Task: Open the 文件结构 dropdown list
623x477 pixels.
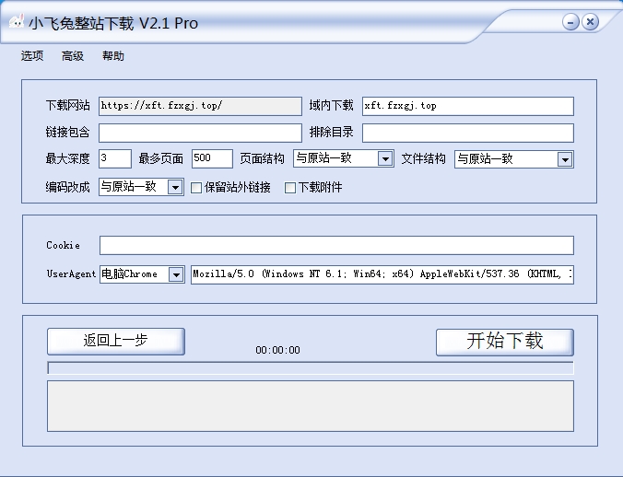Action: click(x=564, y=159)
